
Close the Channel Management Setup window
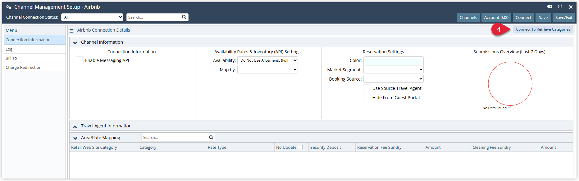571,7
